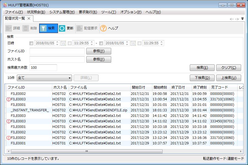
Task: Enable the start time checkbox
Action: pyautogui.click(x=70, y=43)
